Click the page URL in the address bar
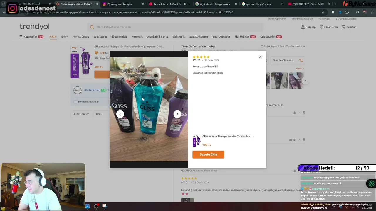376x211 pixels. pyautogui.click(x=132, y=12)
